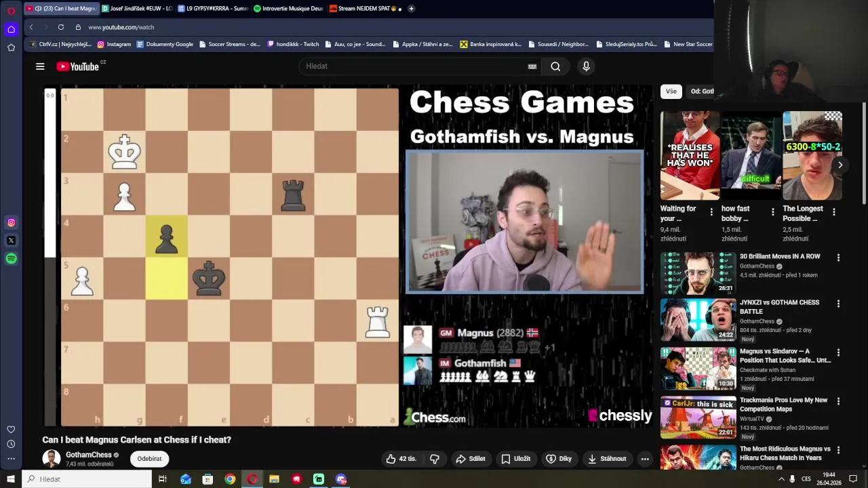Viewport: 868px width, 488px height.
Task: Open 'Magnus vs Sindarov' video title
Action: tap(785, 356)
